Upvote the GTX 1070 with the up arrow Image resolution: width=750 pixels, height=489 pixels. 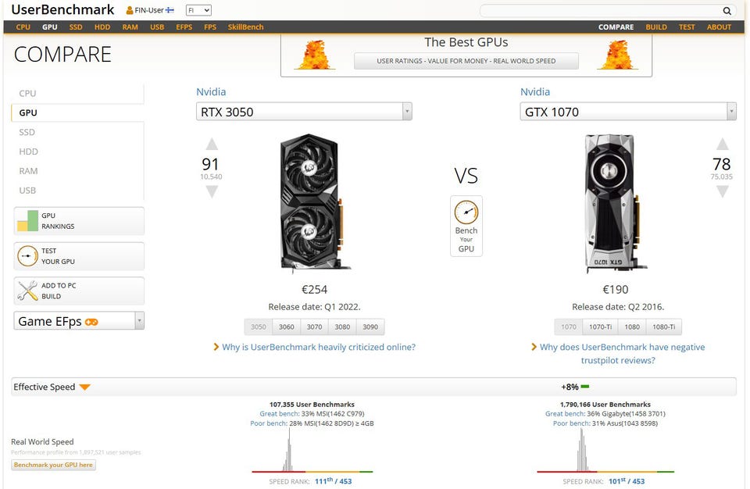click(x=722, y=144)
